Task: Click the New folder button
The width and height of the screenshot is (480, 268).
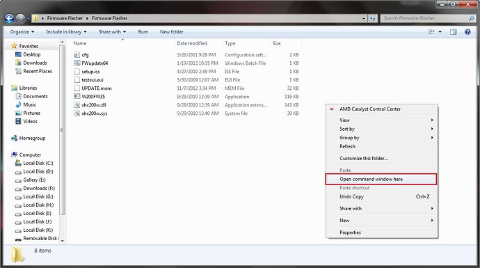Action: 171,32
